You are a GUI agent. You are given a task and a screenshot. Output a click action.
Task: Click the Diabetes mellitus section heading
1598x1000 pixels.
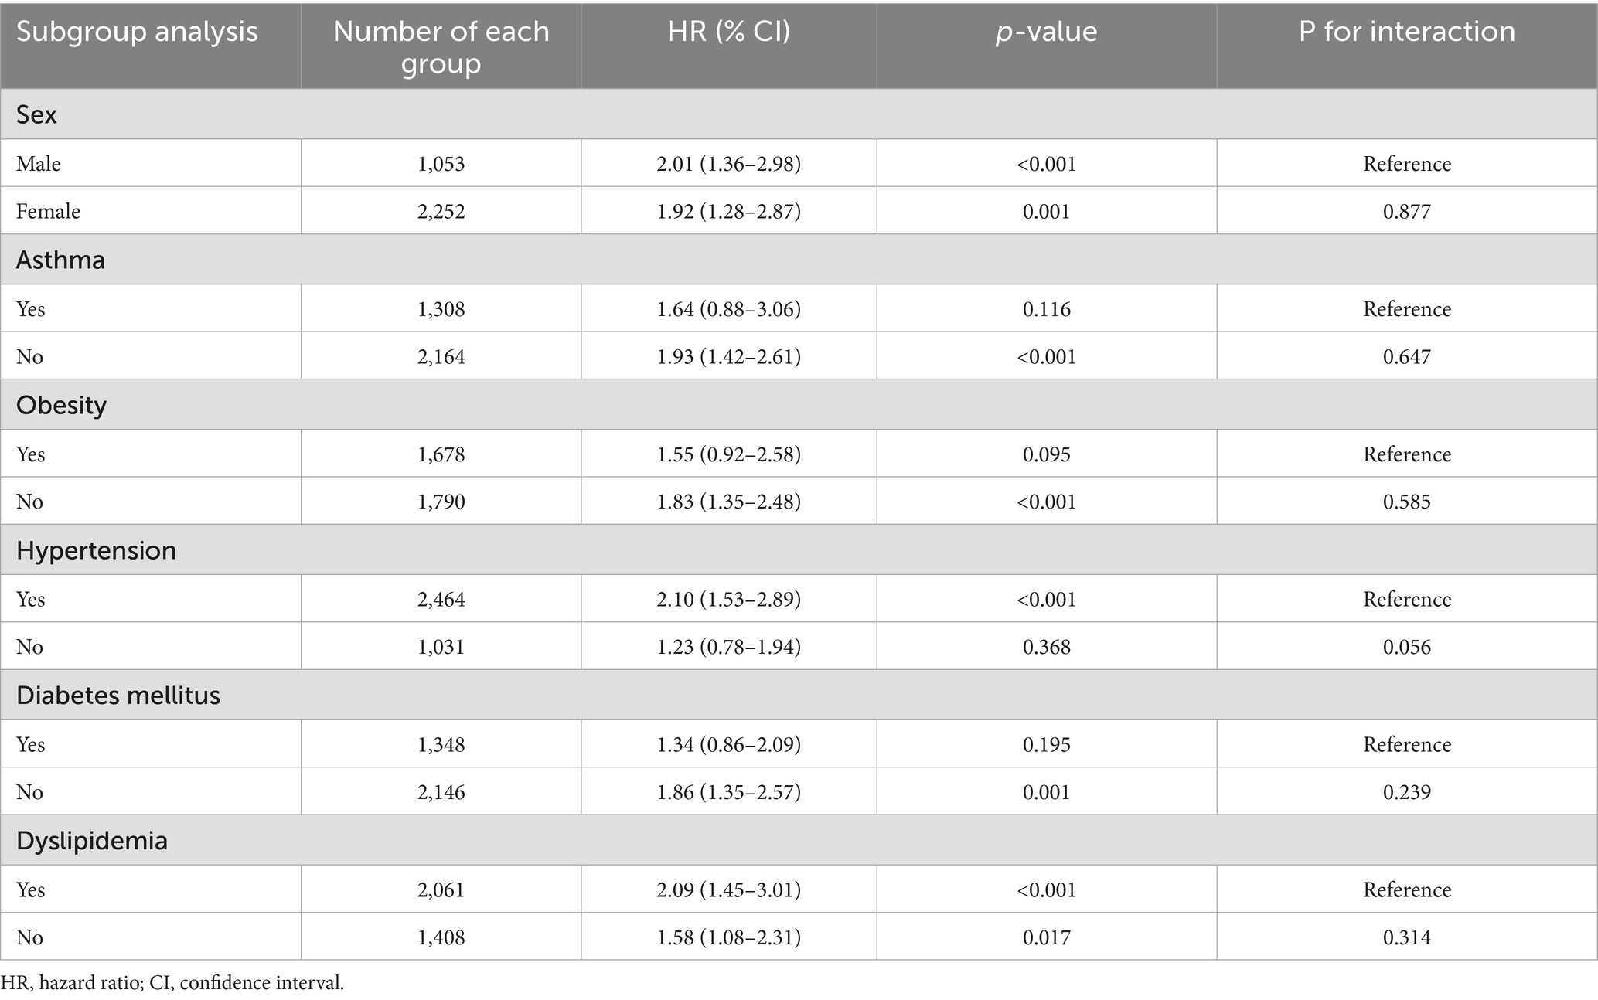point(118,696)
